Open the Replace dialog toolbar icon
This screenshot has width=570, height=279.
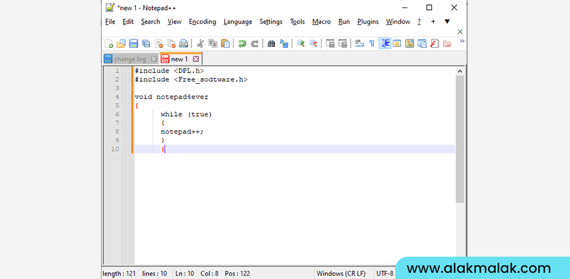click(284, 43)
